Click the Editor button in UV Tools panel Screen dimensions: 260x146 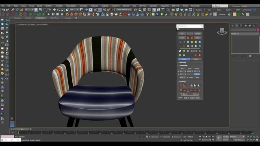point(198,38)
